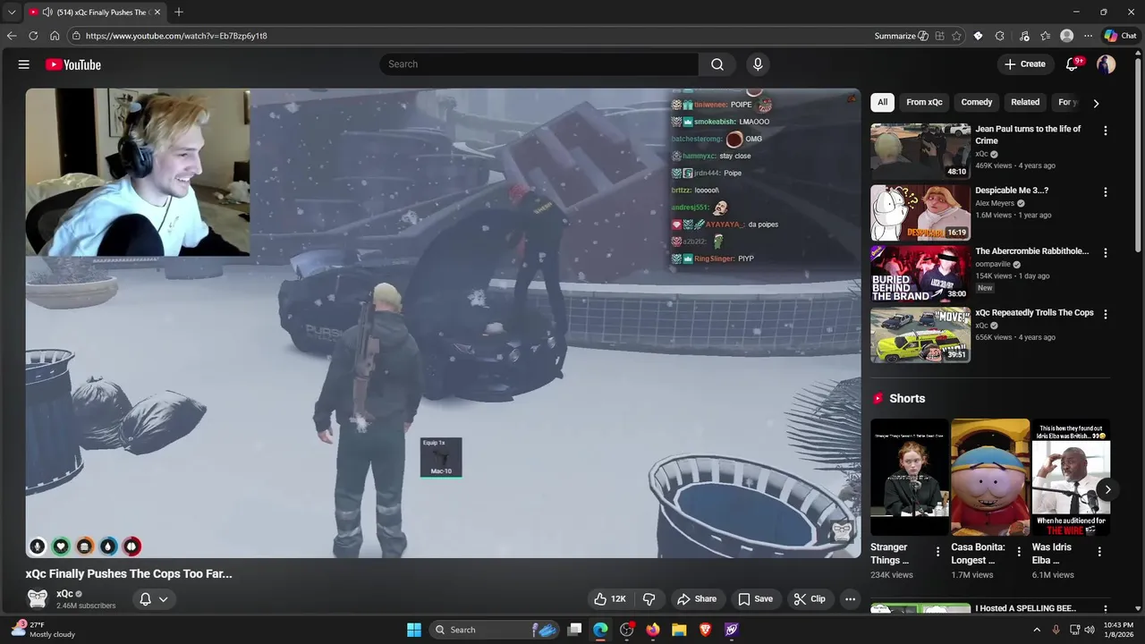
Task: Play the Casa Bonita short
Action: (x=990, y=477)
